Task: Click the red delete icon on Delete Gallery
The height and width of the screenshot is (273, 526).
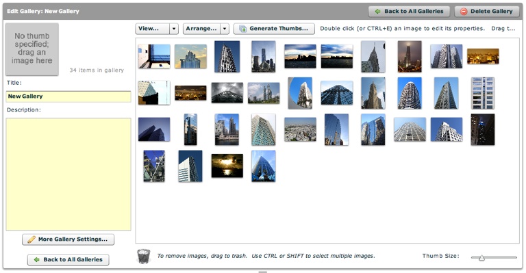Action: 464,12
